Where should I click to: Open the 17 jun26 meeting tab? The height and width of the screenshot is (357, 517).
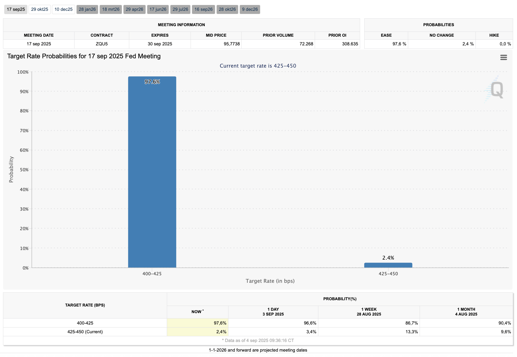158,9
